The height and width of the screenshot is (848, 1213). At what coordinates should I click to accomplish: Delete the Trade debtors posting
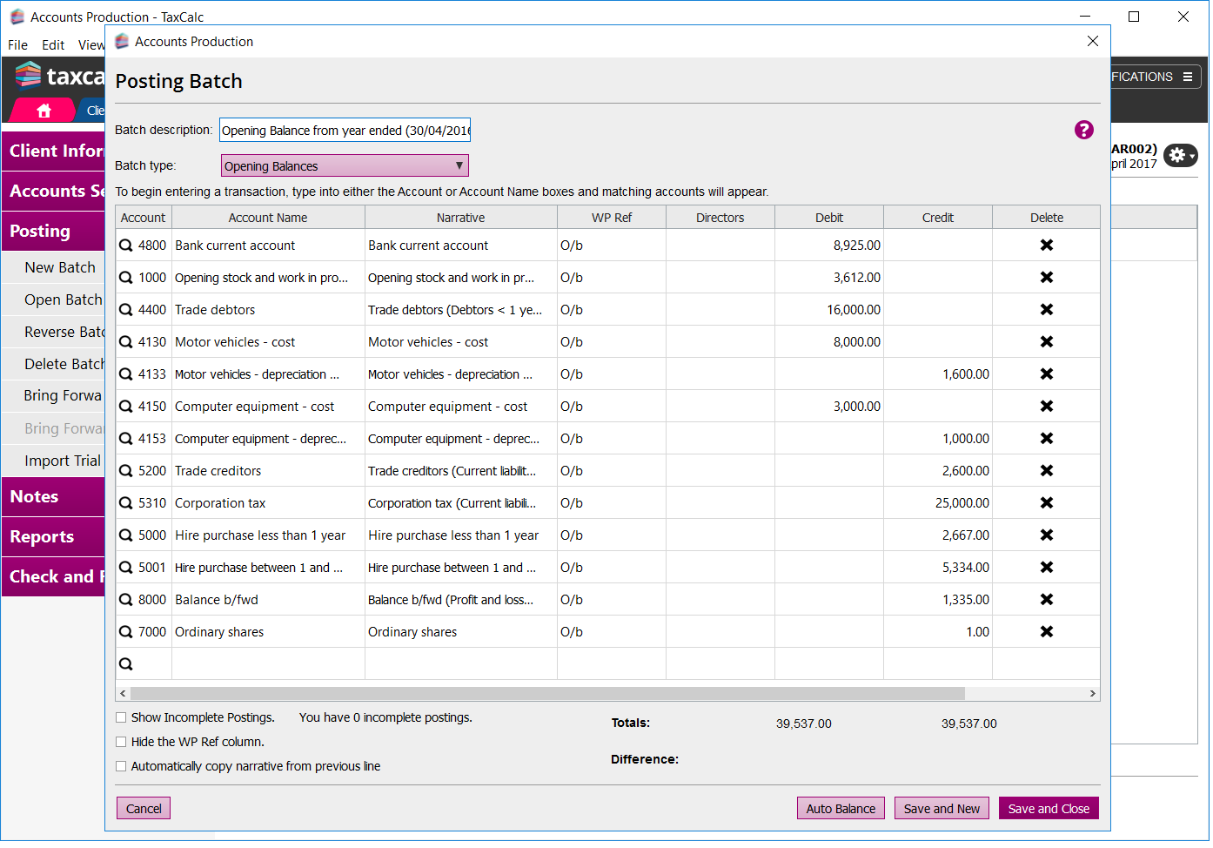1047,310
